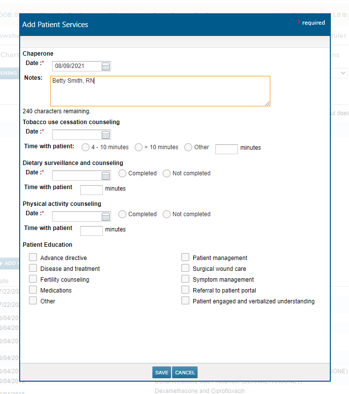Tick the Surgical wound care checkbox

[x=185, y=268]
